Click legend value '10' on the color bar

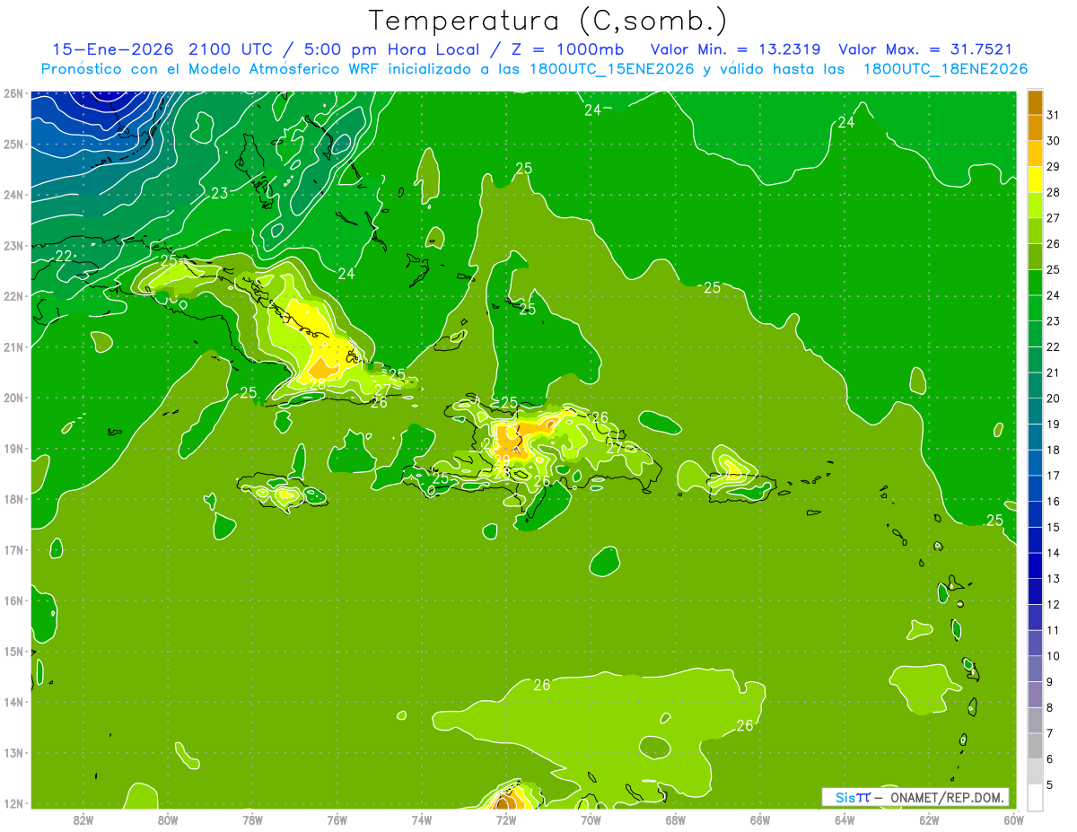coord(1053,656)
